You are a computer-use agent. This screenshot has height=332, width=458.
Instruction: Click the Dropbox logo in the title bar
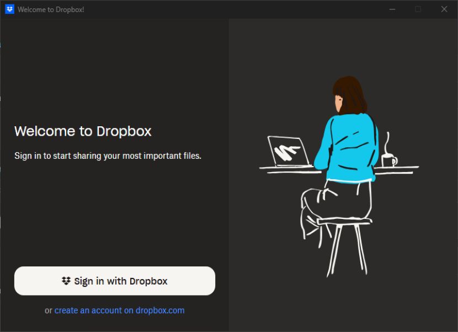9,9
